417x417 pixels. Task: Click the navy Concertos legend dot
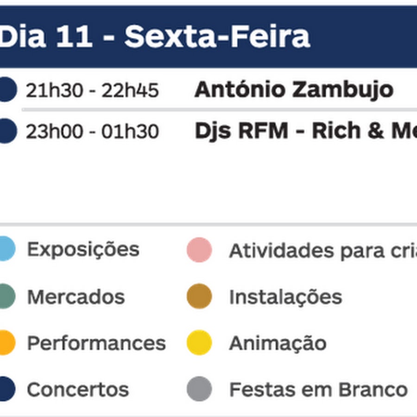click(x=6, y=389)
